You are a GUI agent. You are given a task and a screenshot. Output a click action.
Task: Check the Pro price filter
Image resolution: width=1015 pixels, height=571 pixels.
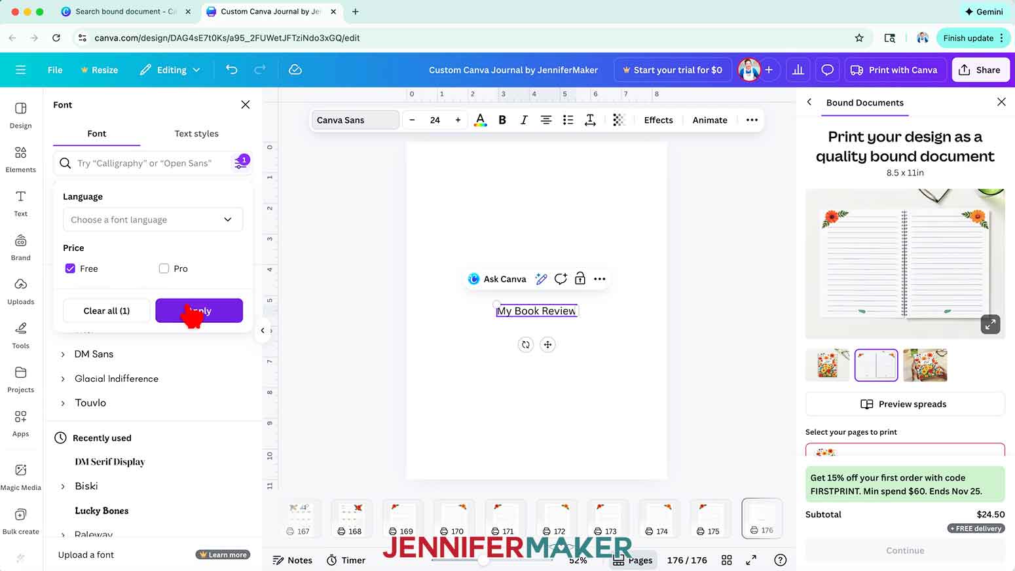[x=164, y=268]
